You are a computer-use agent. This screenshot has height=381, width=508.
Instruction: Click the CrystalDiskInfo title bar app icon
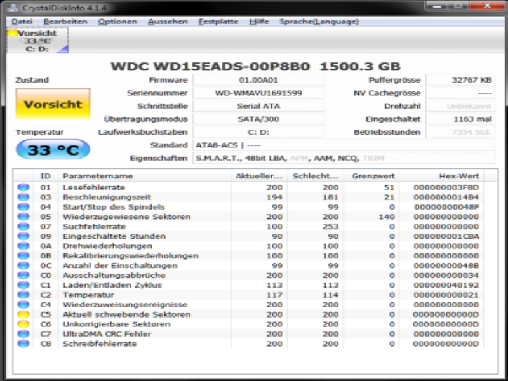click(x=13, y=8)
